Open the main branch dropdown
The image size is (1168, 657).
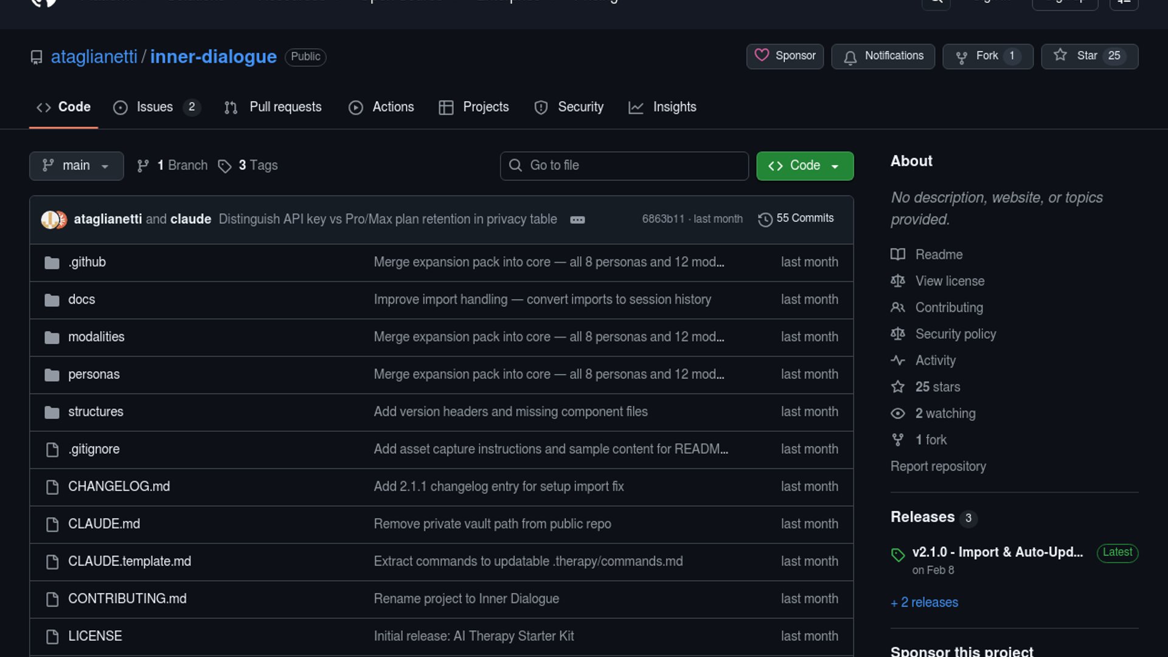[76, 165]
